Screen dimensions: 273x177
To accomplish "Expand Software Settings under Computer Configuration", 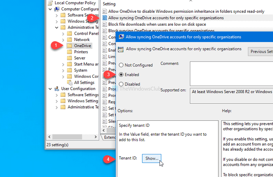I will click(57, 15).
